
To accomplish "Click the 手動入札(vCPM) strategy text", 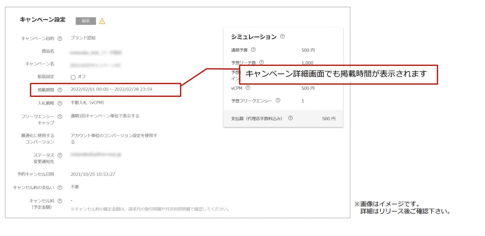I will click(87, 103).
